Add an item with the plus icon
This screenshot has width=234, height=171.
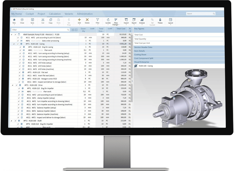point(79,20)
